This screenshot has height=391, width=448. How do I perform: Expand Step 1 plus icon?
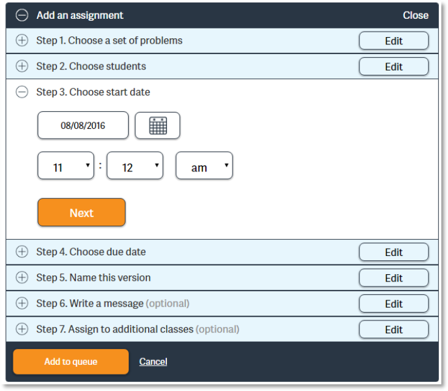pyautogui.click(x=22, y=41)
